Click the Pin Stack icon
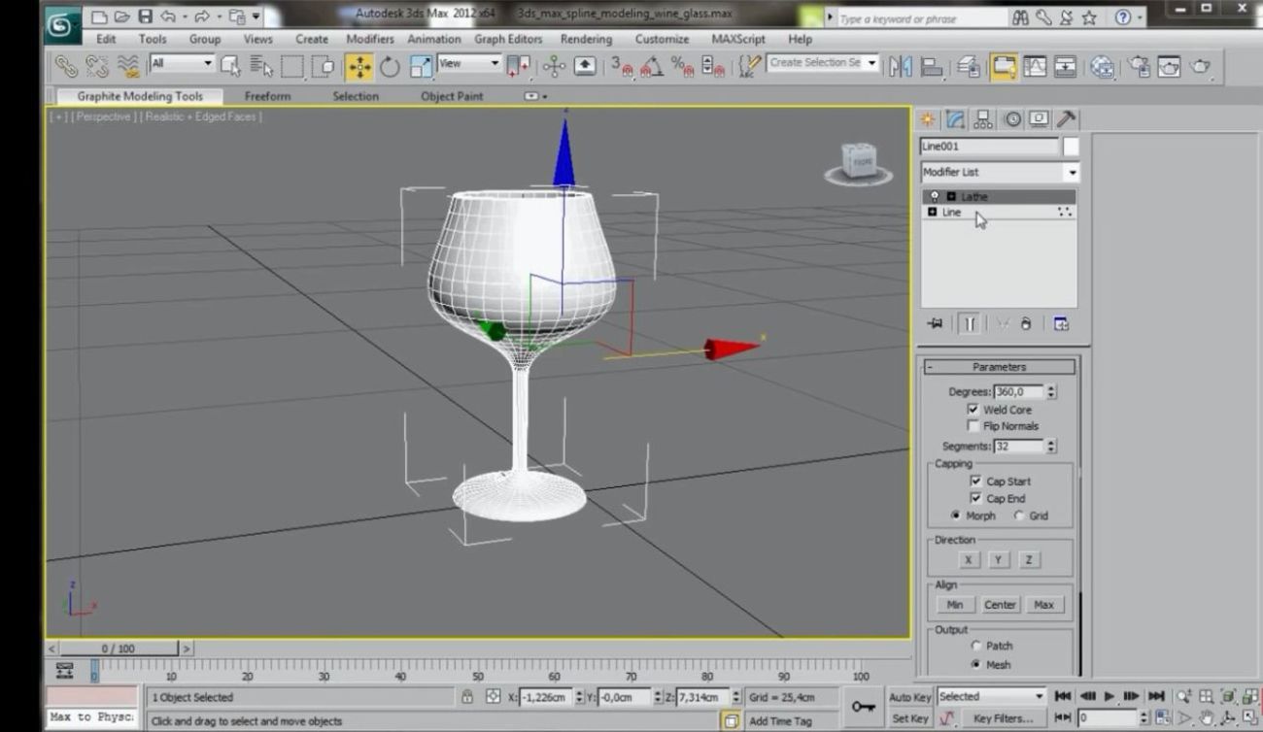Image resolution: width=1263 pixels, height=732 pixels. [x=936, y=324]
